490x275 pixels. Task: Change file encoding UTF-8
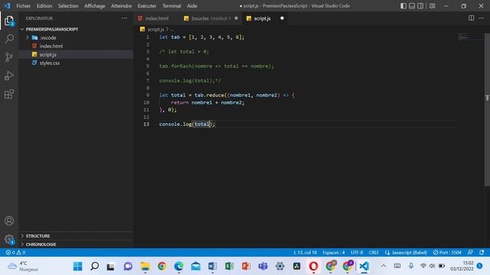(x=357, y=253)
